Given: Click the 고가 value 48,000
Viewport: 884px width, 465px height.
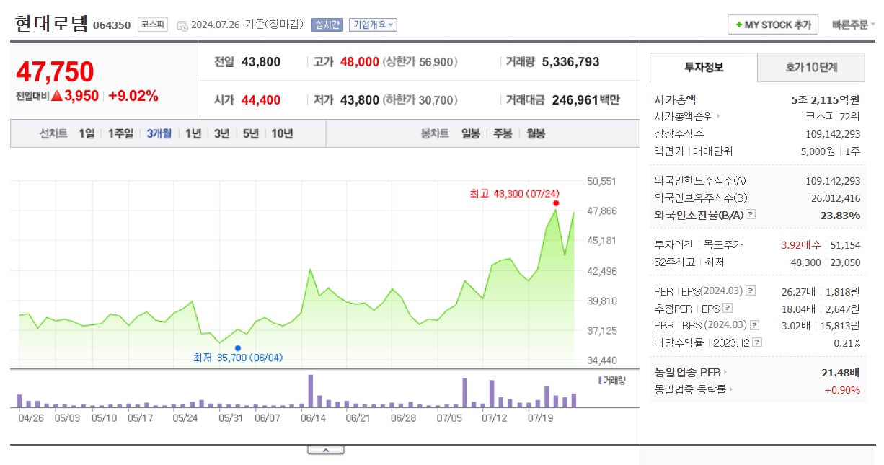Looking at the screenshot, I should coord(359,62).
